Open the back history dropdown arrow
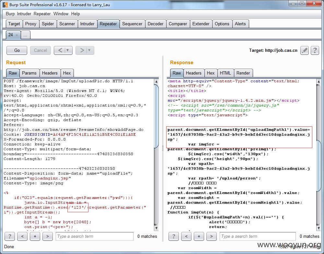Viewport: 324px width, 254px height. 68,50
